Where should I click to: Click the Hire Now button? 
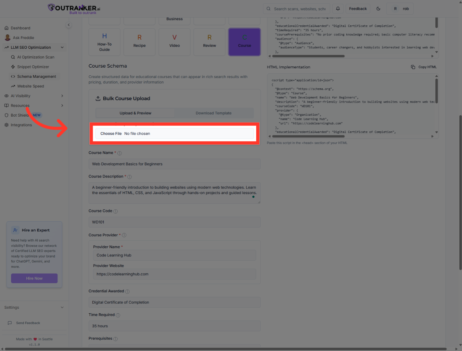click(x=34, y=278)
